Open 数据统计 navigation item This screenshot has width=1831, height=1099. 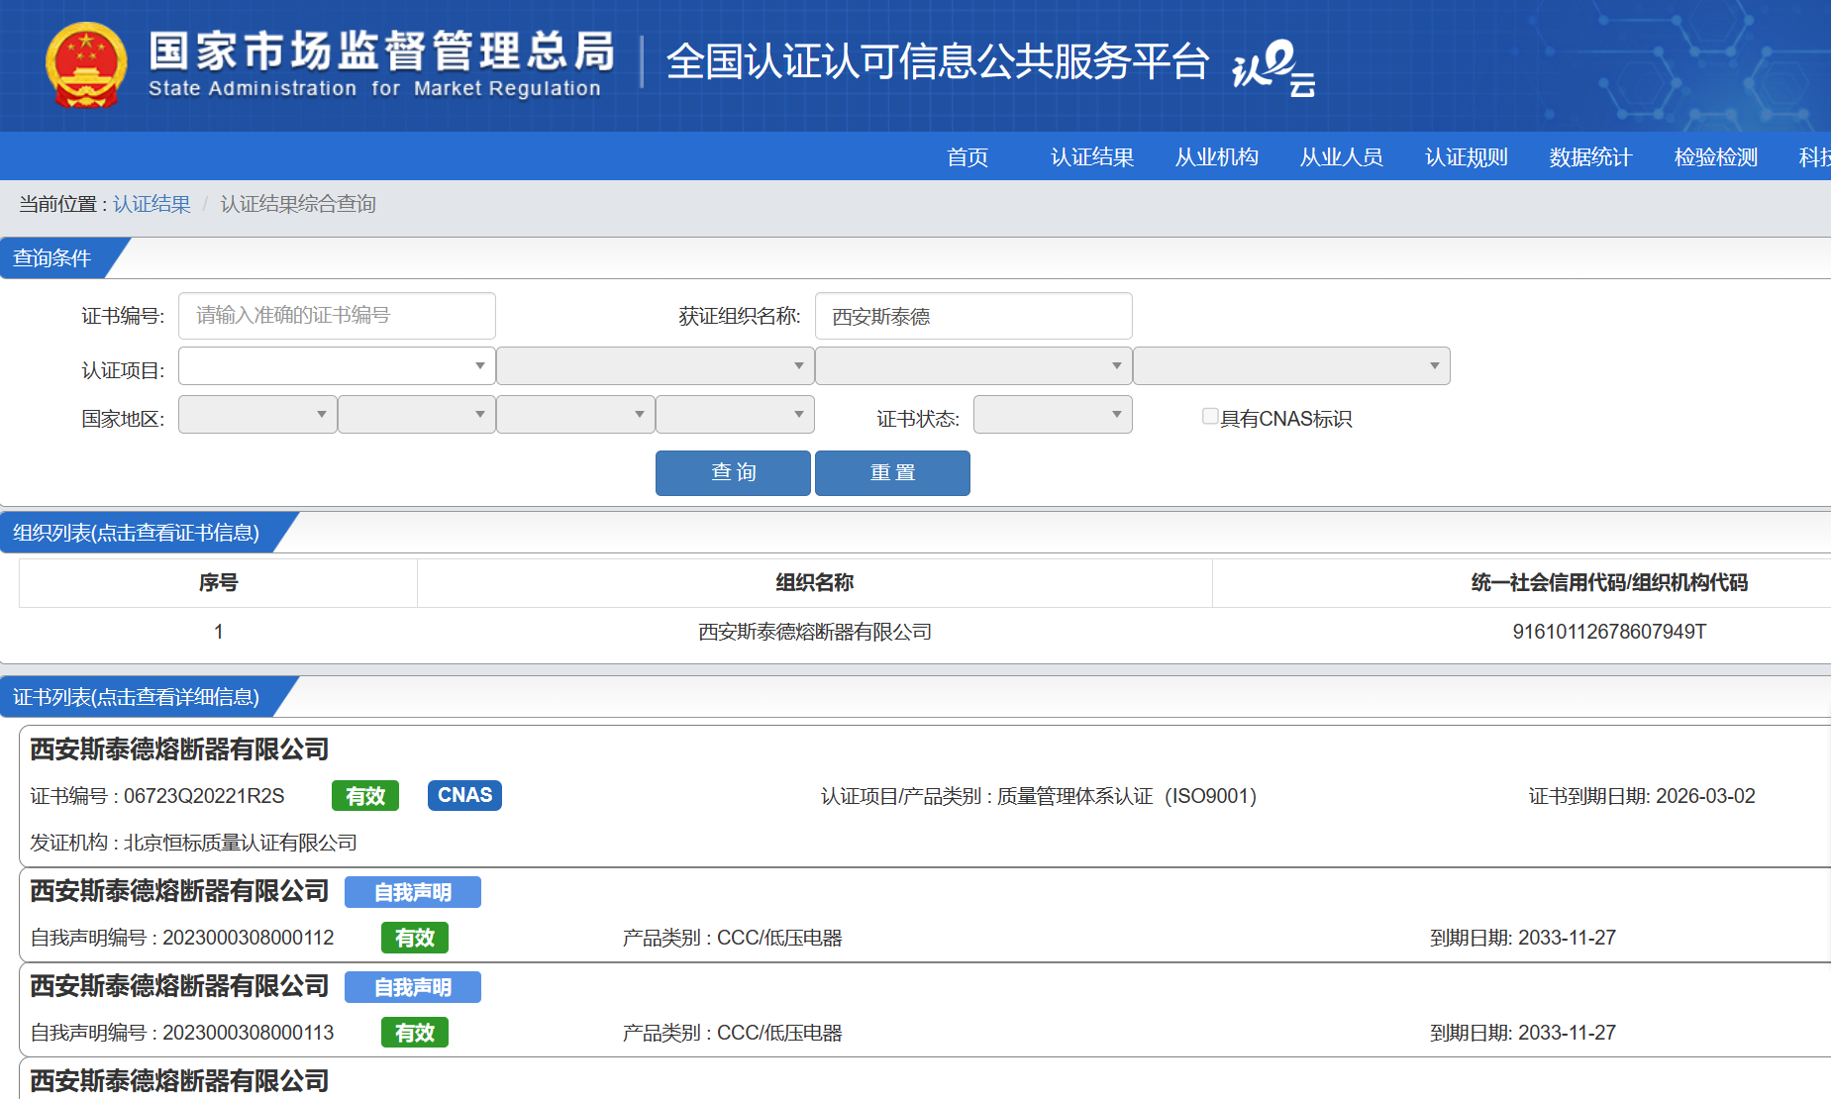coord(1591,157)
